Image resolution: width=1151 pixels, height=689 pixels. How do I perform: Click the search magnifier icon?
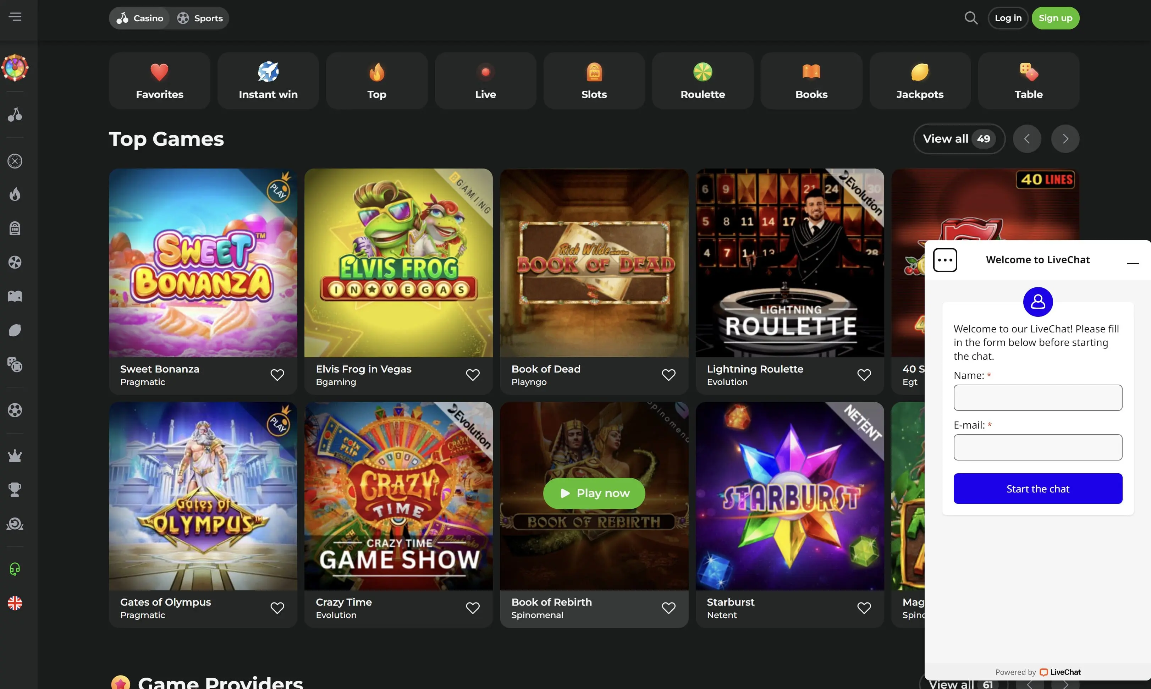[971, 18]
